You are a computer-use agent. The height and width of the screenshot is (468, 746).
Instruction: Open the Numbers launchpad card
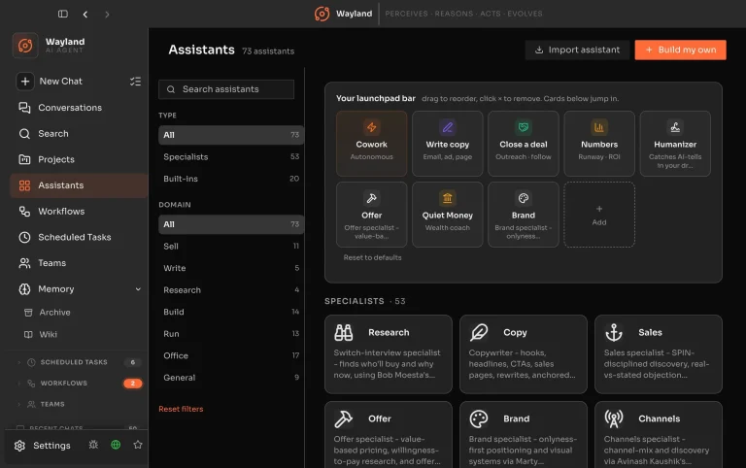599,144
